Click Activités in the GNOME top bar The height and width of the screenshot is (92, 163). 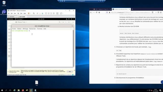11,19
